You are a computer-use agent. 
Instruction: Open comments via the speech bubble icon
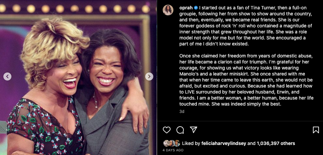point(180,130)
